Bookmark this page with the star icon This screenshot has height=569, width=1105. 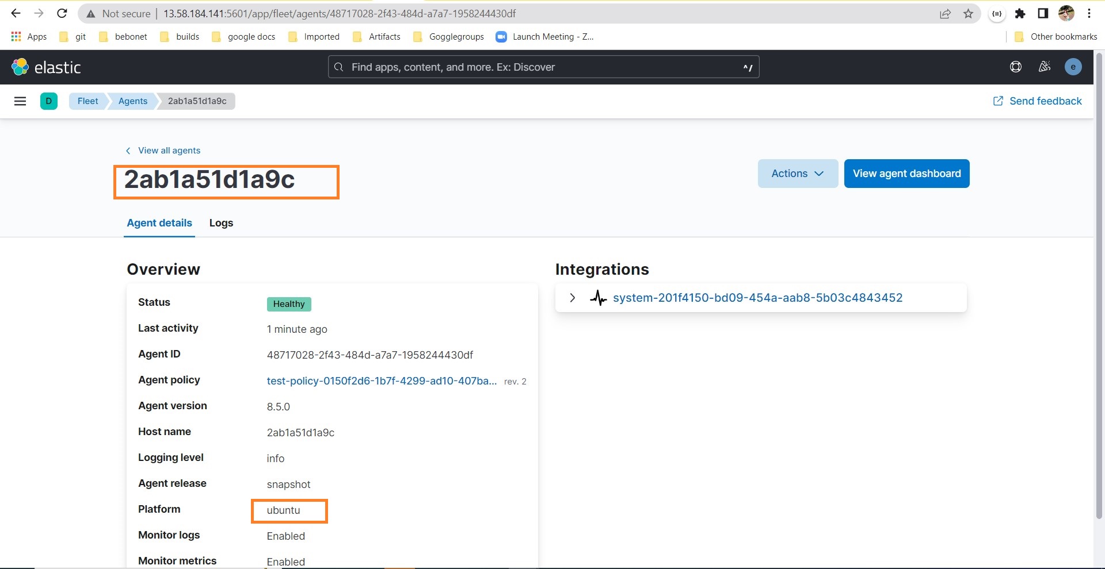point(968,13)
